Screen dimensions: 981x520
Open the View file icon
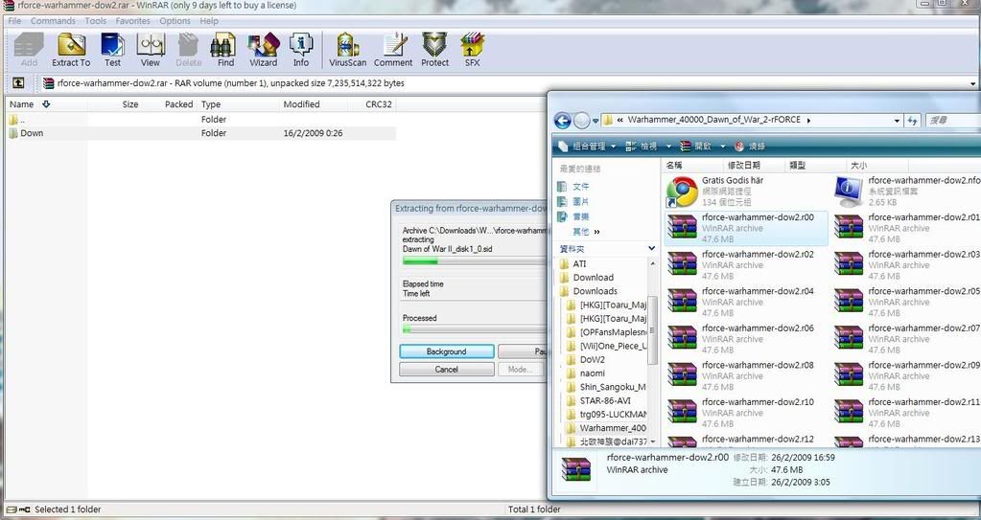151,49
